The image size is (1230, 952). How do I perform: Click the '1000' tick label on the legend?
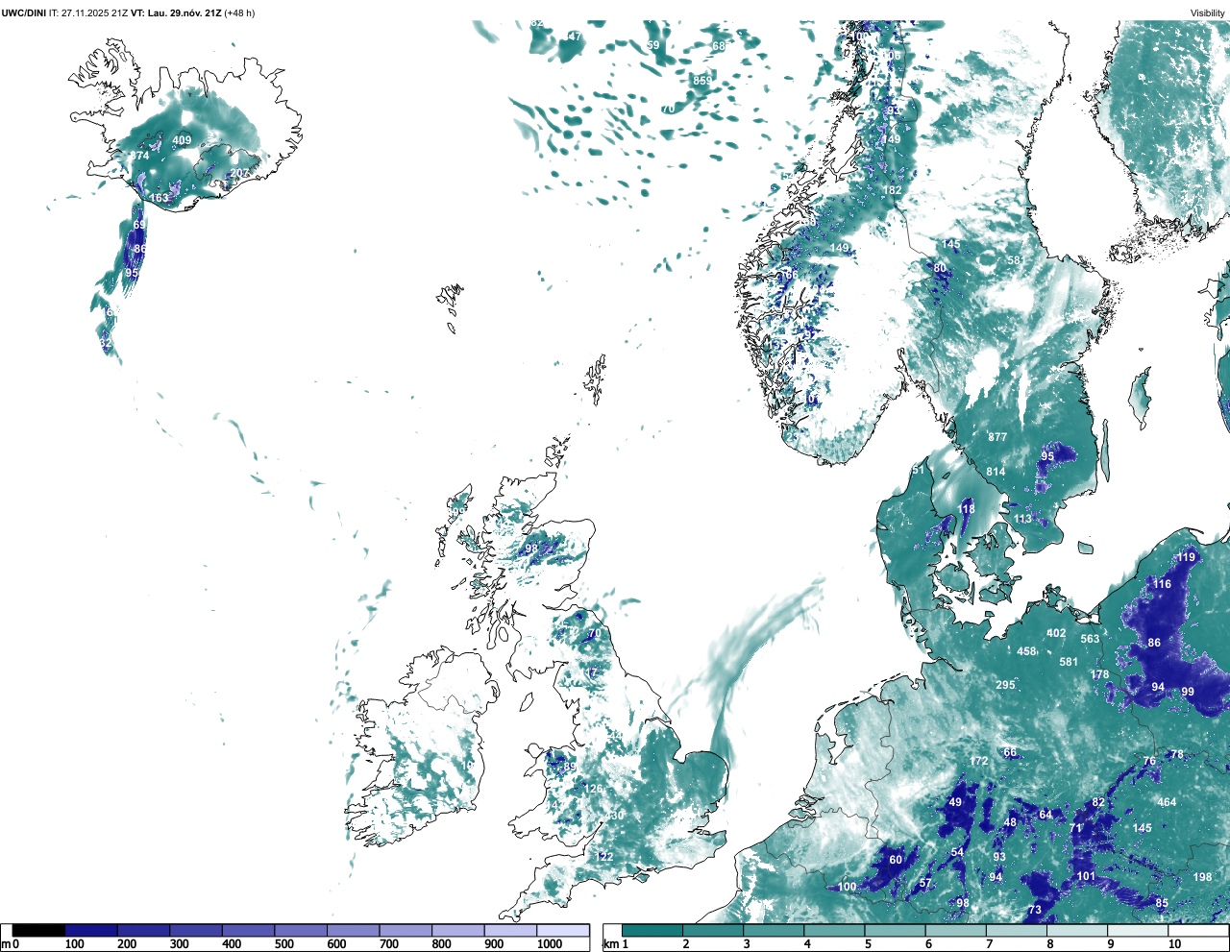(550, 944)
